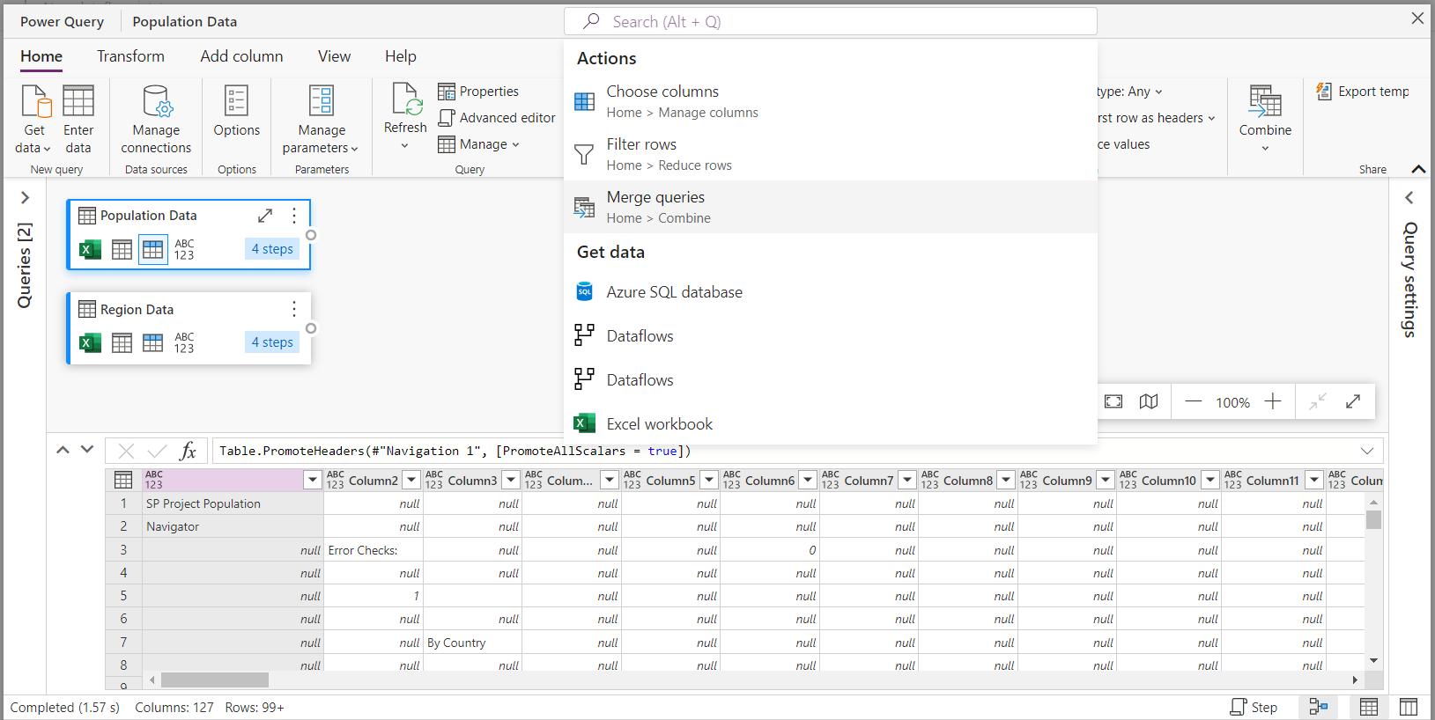Image resolution: width=1435 pixels, height=720 pixels.
Task: Open first column filter dropdown
Action: coord(312,480)
